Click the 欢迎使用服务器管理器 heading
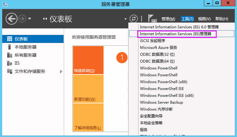237x137 pixels. 94,37
